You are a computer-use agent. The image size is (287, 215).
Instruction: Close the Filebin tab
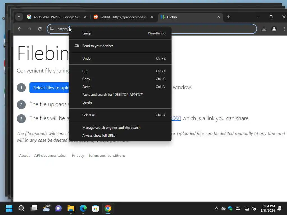[x=219, y=17]
